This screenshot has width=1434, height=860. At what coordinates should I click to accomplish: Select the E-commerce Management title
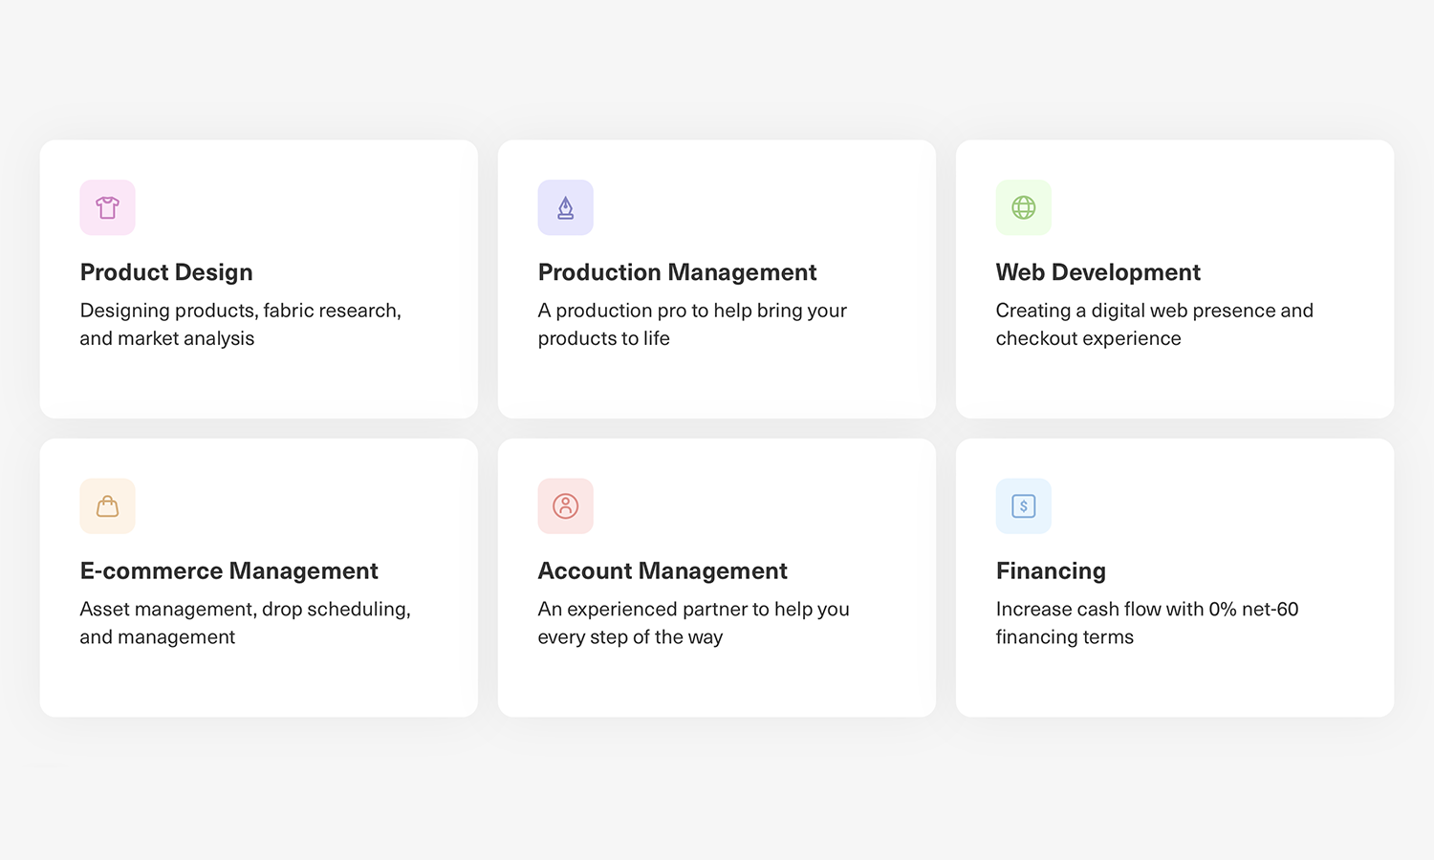coord(228,571)
